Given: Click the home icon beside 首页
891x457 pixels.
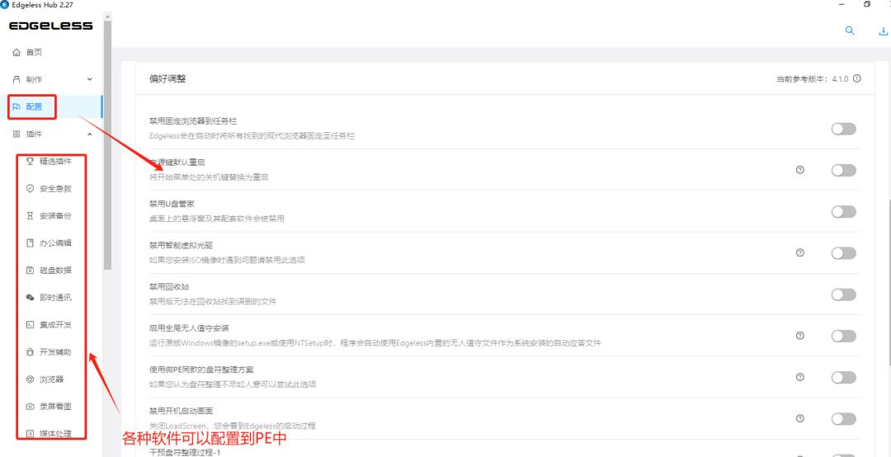Looking at the screenshot, I should pyautogui.click(x=16, y=52).
